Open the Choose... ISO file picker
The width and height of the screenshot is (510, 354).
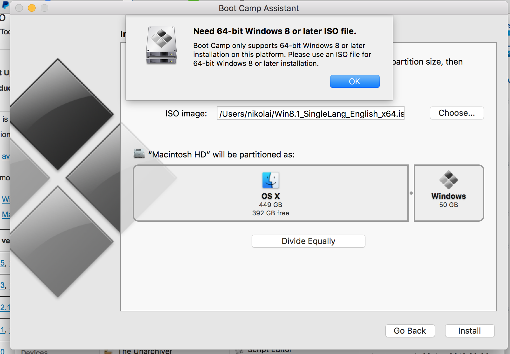click(457, 113)
